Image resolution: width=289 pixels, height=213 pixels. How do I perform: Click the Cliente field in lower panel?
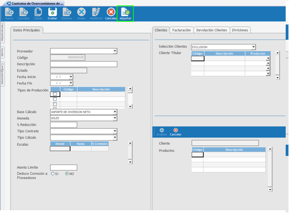click(x=225, y=143)
